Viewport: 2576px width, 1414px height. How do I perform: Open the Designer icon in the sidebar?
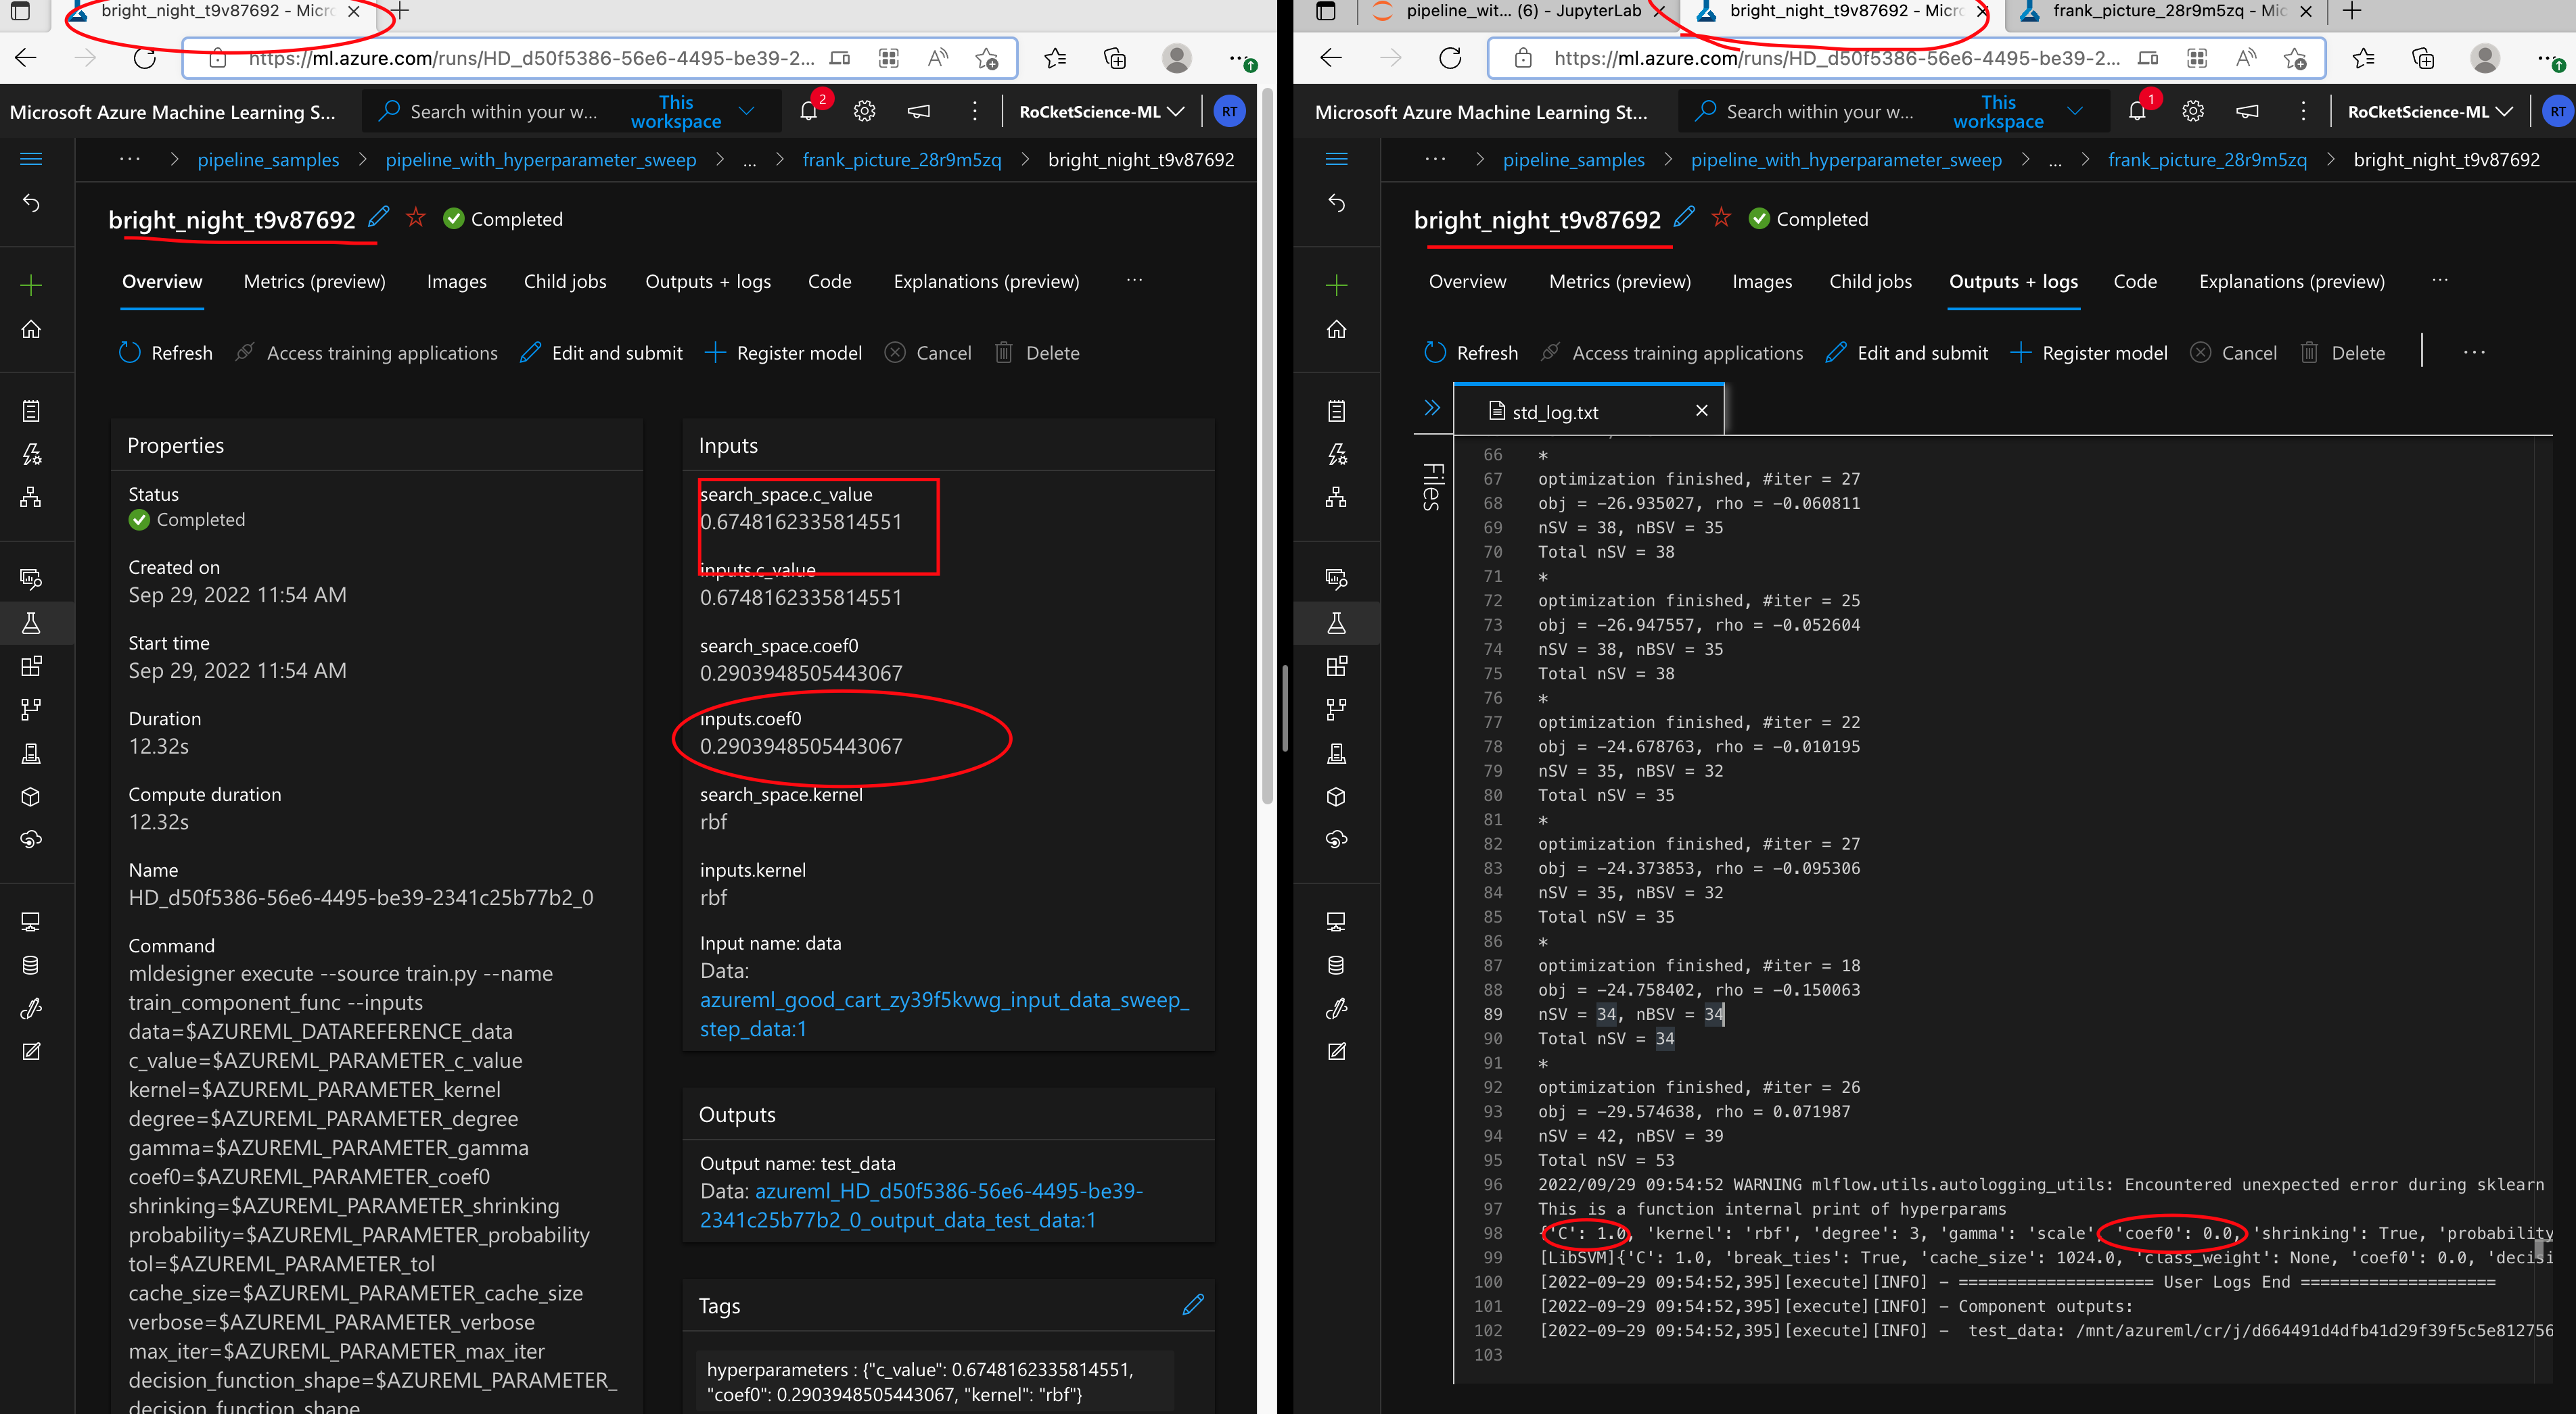click(x=31, y=497)
